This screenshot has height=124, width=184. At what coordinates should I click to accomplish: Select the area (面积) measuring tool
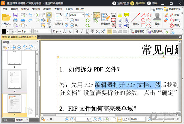tap(175, 25)
